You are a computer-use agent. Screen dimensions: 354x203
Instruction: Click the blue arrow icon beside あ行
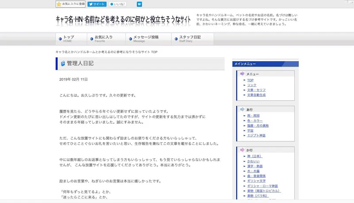click(242, 109)
